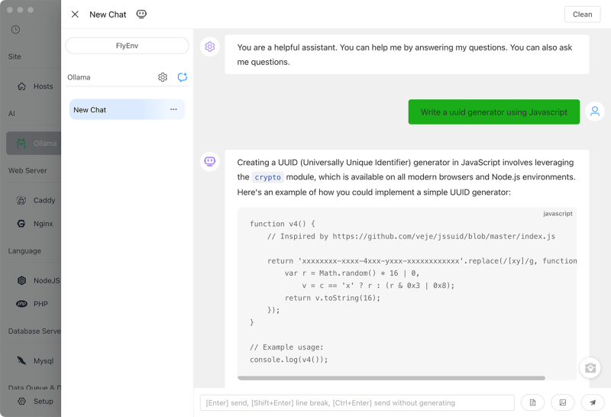Open NodeJS in the sidebar
Screen dimensions: 611x417
[x=34, y=280]
